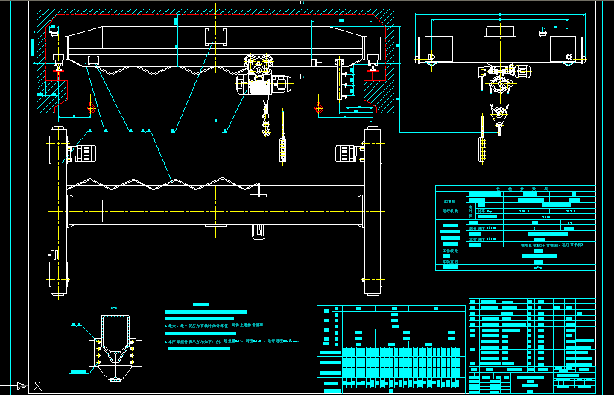Click the left end carriage in plan view
614x395 pixels.
57,212
